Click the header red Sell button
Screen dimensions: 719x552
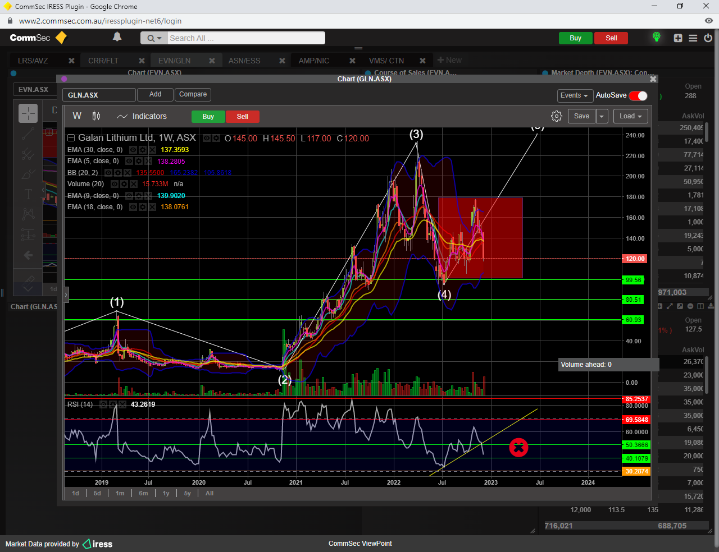(x=611, y=38)
